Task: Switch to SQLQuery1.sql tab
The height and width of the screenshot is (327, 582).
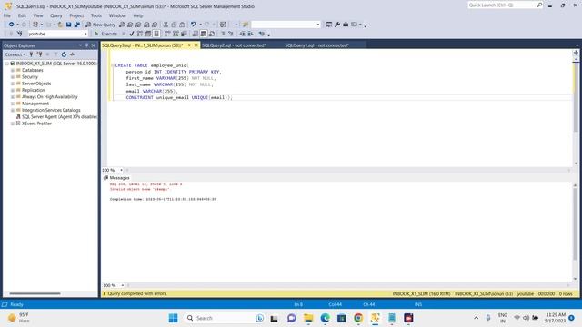Action: pos(317,45)
